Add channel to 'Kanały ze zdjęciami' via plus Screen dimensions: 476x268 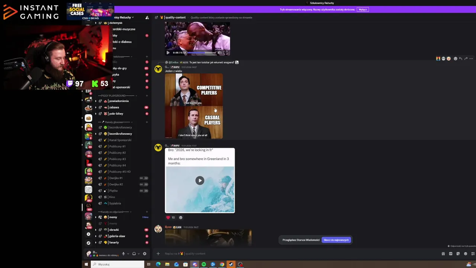147,212
